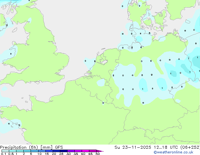Click the 0.5–1 mm light cyan legend swatch
Viewport: 200px width, 155px height.
(13, 151)
